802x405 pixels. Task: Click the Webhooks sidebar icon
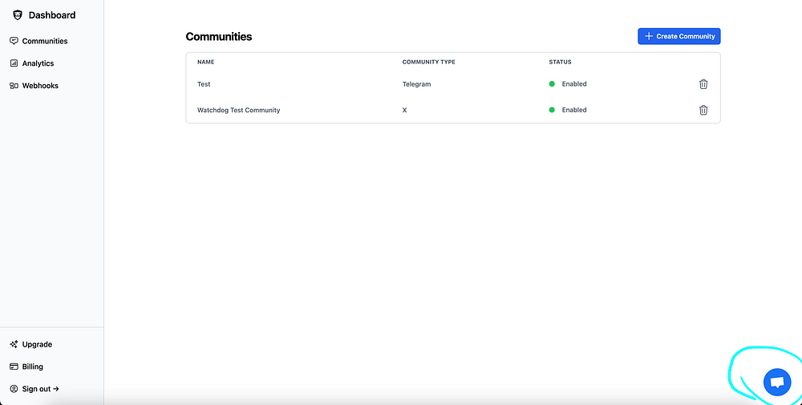[x=14, y=85]
